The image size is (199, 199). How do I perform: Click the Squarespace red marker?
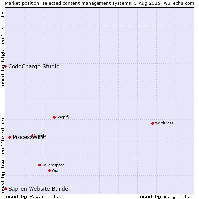pos(39,165)
